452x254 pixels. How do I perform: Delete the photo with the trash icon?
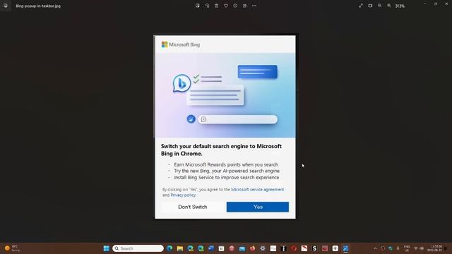pyautogui.click(x=217, y=6)
